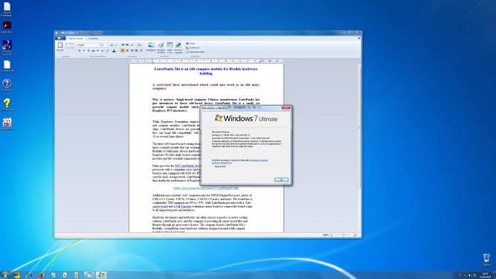
Task: Open the WordPad application menu button
Action: (59, 38)
